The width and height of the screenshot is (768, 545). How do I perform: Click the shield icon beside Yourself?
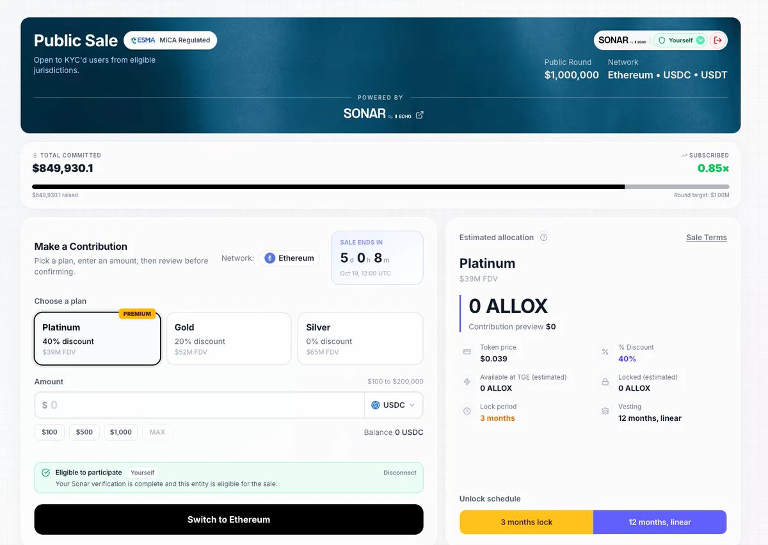[662, 40]
